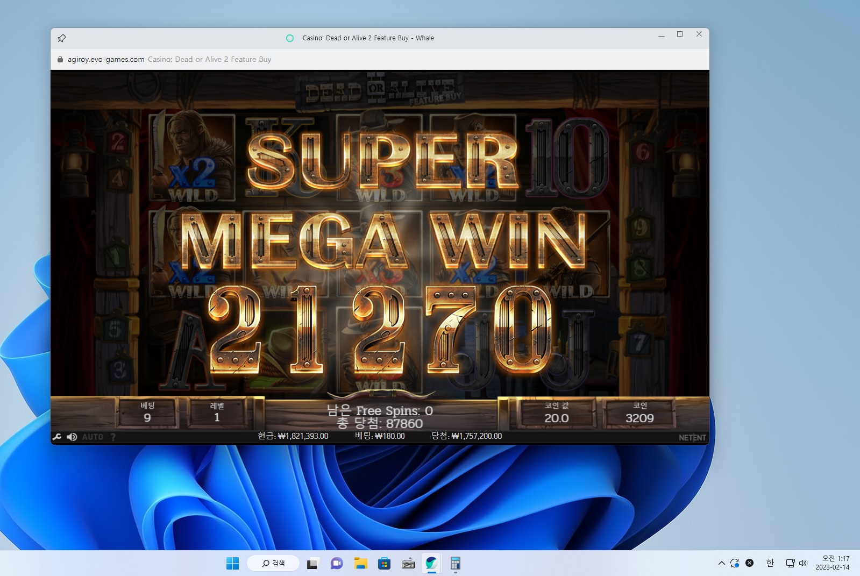860x576 pixels.
Task: Open Microsoft Store from the taskbar
Action: [x=384, y=563]
